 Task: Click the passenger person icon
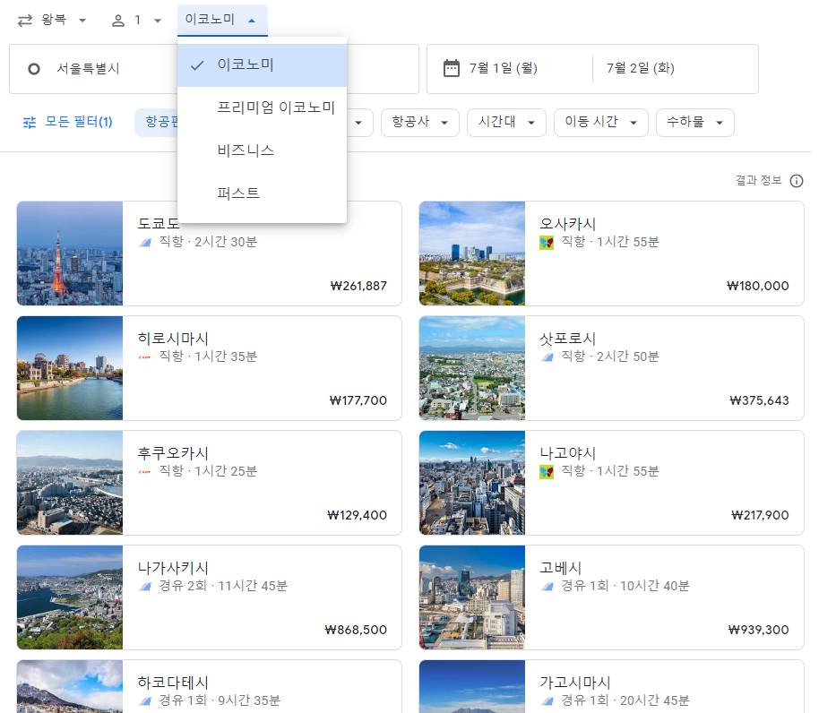[x=118, y=21]
